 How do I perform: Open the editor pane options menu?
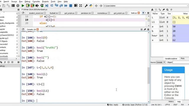point(148,13)
